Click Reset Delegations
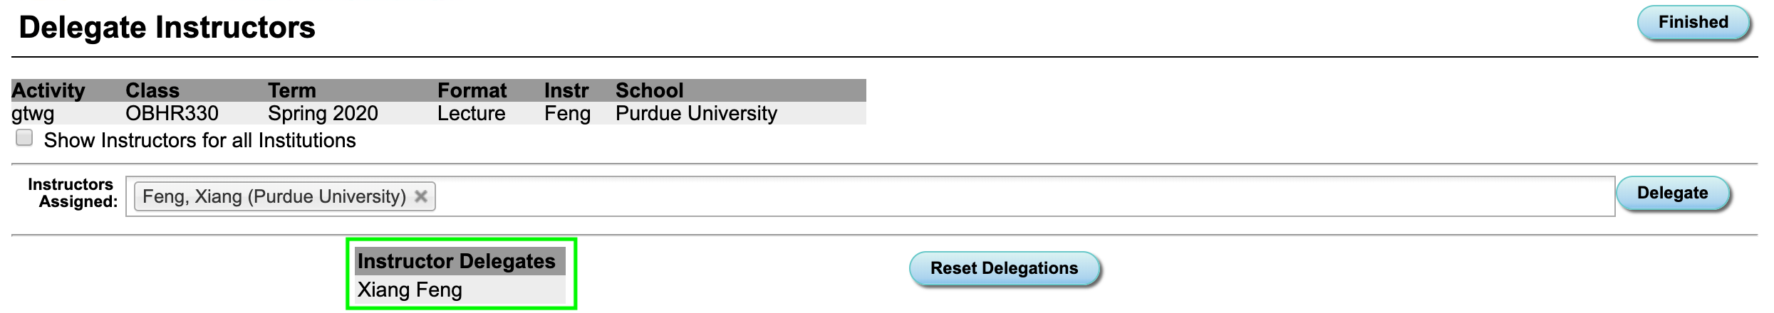Image resolution: width=1774 pixels, height=313 pixels. (x=1004, y=268)
